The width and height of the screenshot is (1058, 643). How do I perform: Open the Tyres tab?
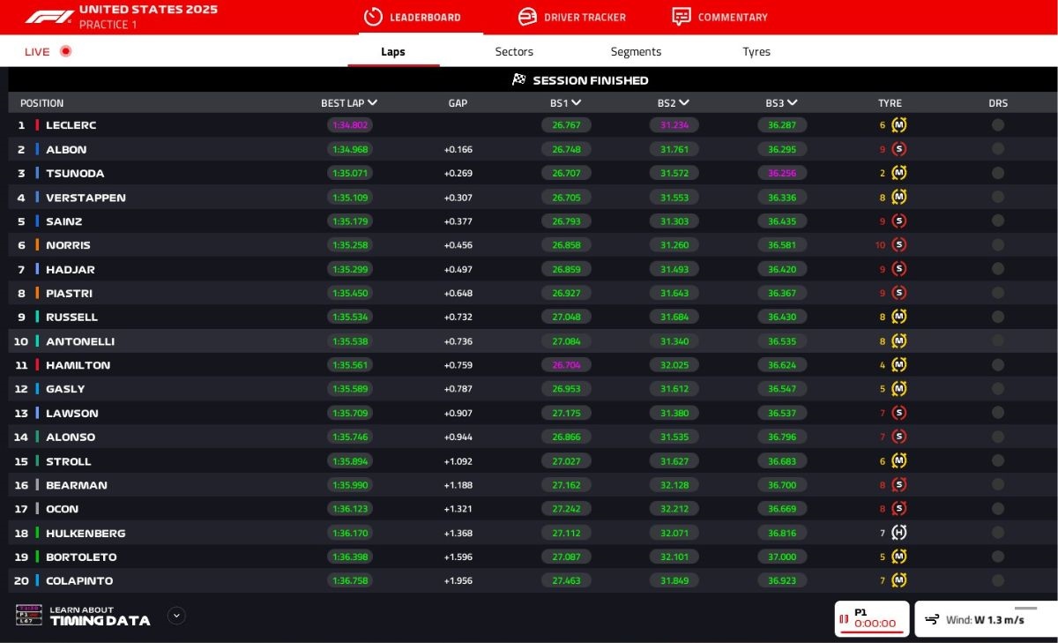click(756, 52)
